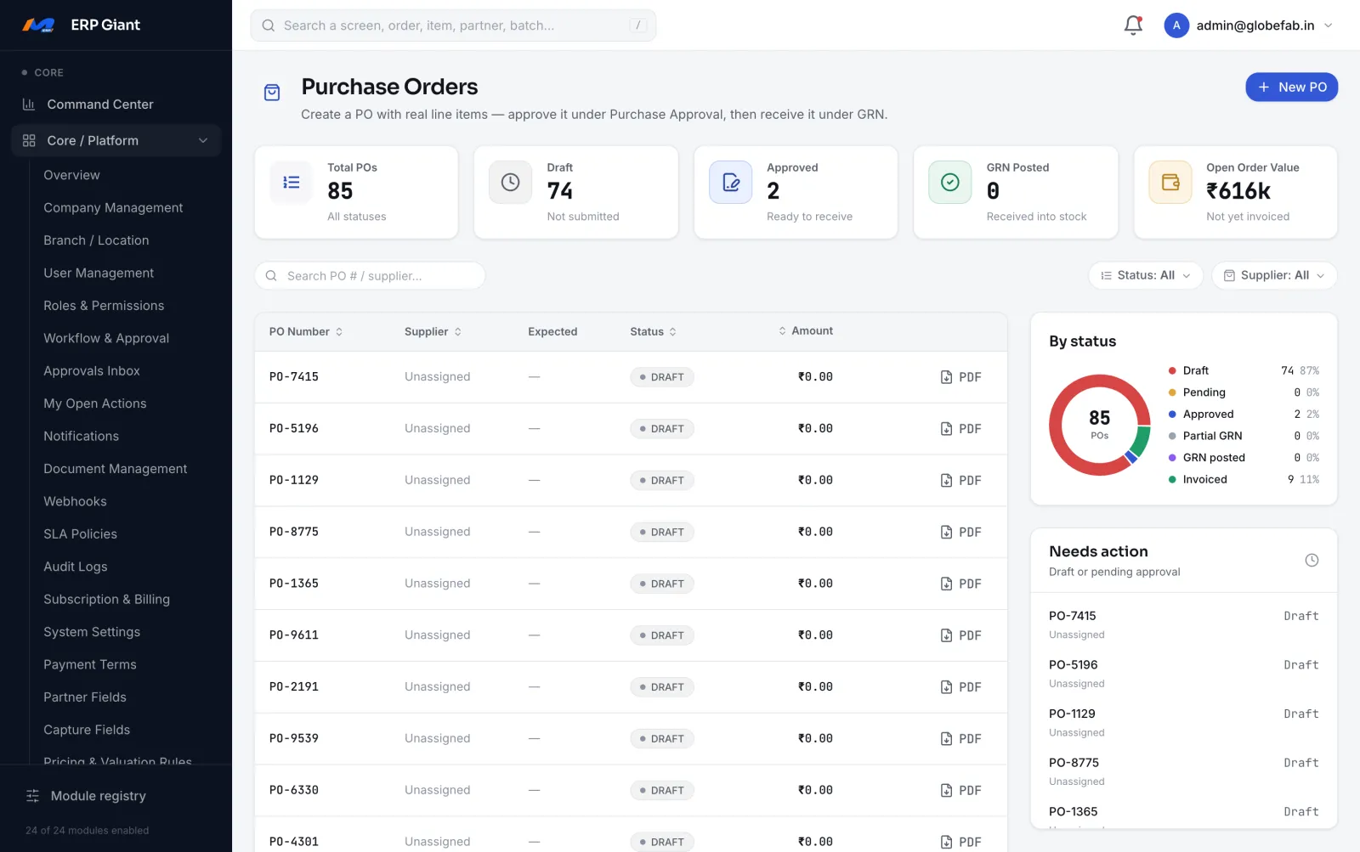Open the Supplier: All filter dropdown
The image size is (1360, 852).
coord(1274,275)
